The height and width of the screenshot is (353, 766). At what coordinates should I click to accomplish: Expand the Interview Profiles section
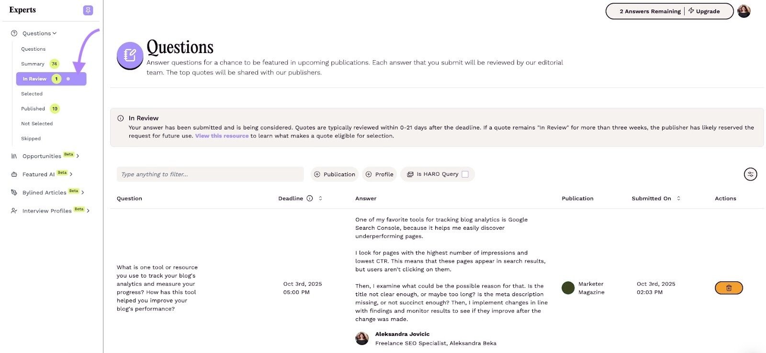pos(89,210)
